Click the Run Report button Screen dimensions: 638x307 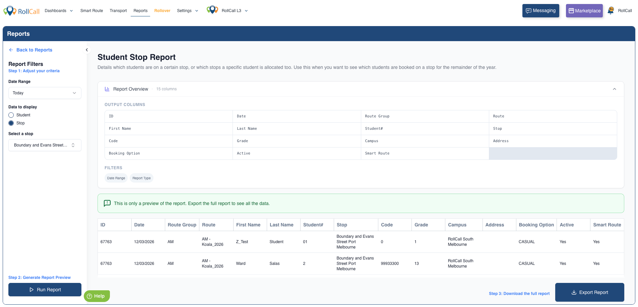(45, 290)
